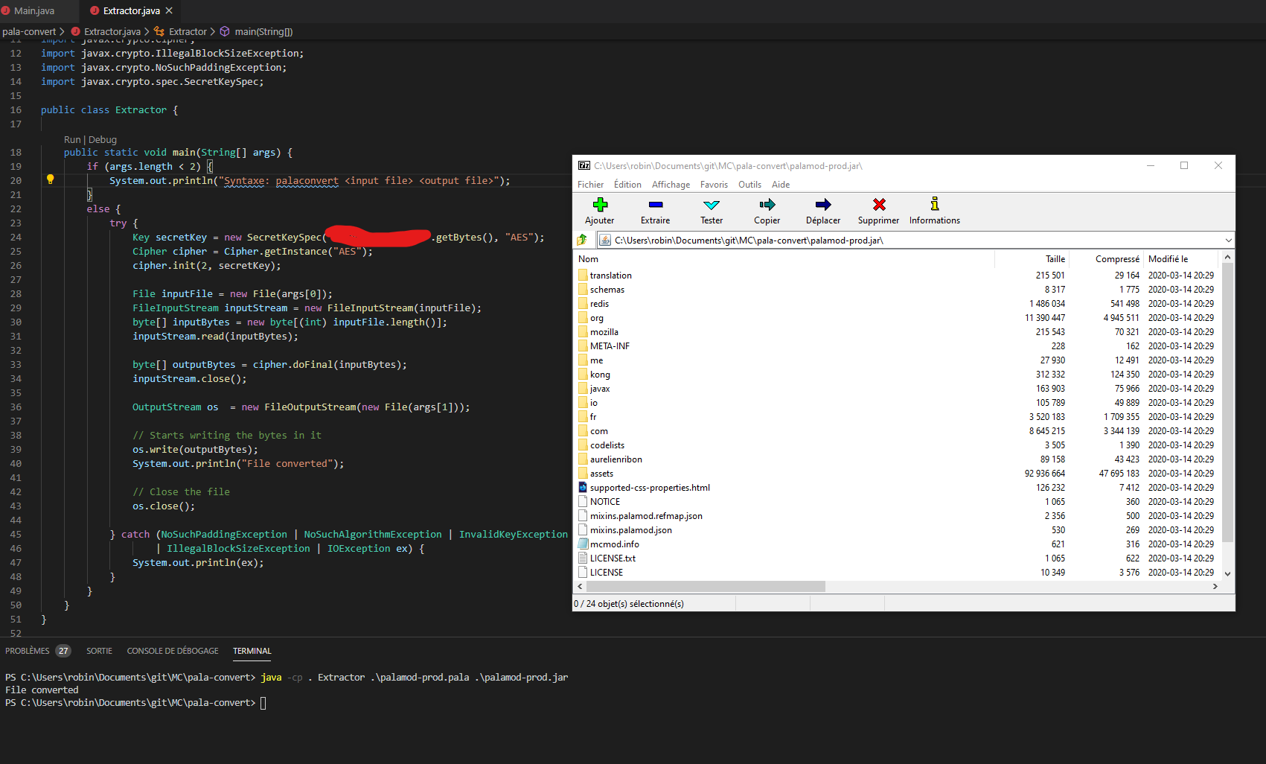Click the META-INF folder icon
This screenshot has width=1266, height=764.
(x=583, y=346)
